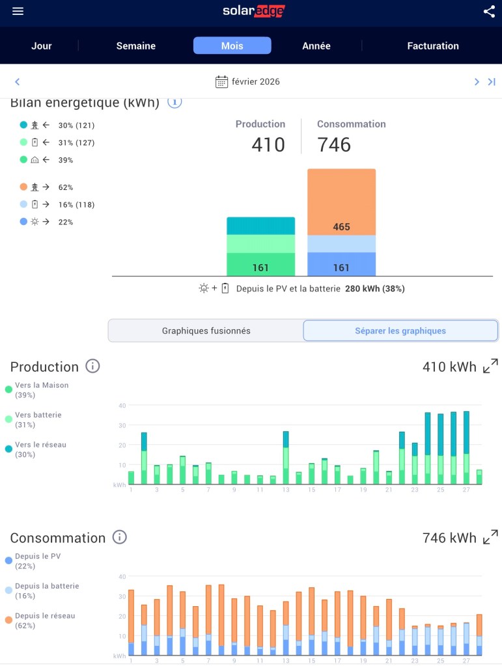
Task: Switch to Graphiques fusionnés view
Action: [206, 330]
